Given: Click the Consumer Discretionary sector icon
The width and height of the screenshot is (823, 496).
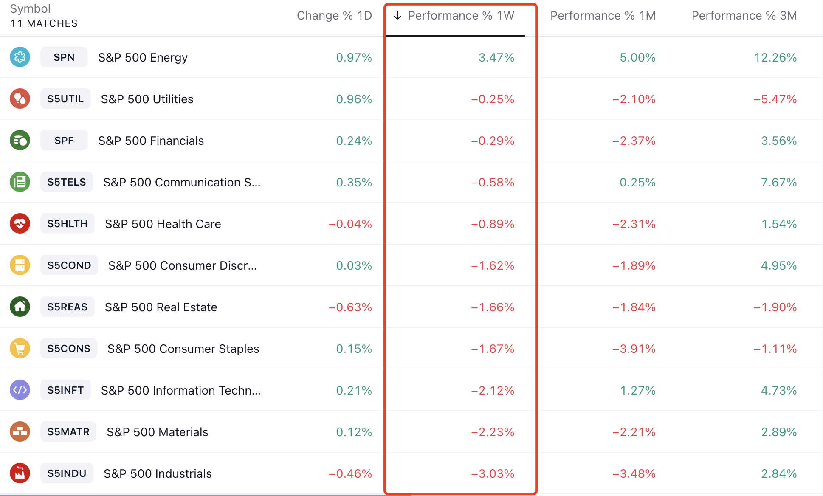Looking at the screenshot, I should 20,265.
